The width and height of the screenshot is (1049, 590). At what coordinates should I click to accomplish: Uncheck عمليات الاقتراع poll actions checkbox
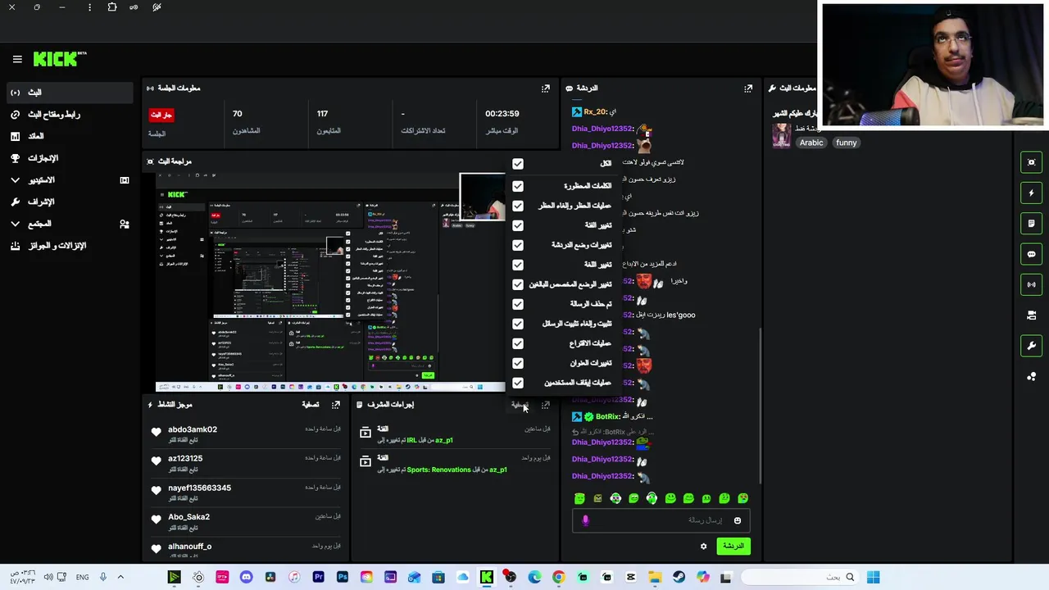tap(518, 343)
